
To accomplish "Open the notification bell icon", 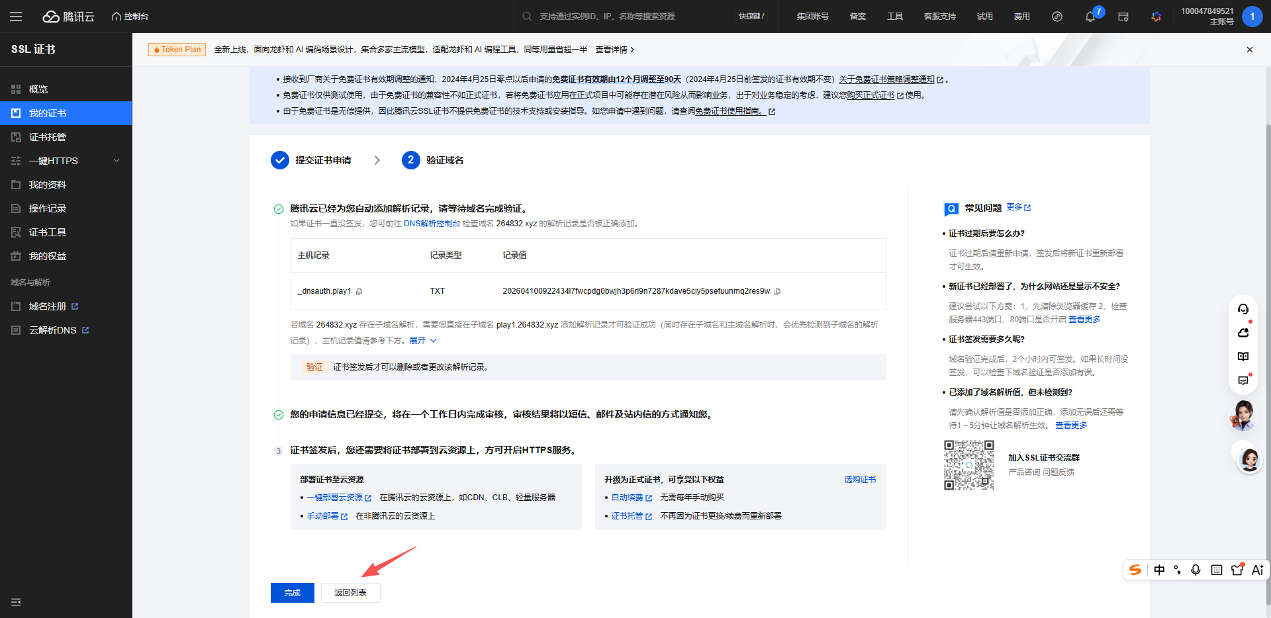I will [1090, 17].
